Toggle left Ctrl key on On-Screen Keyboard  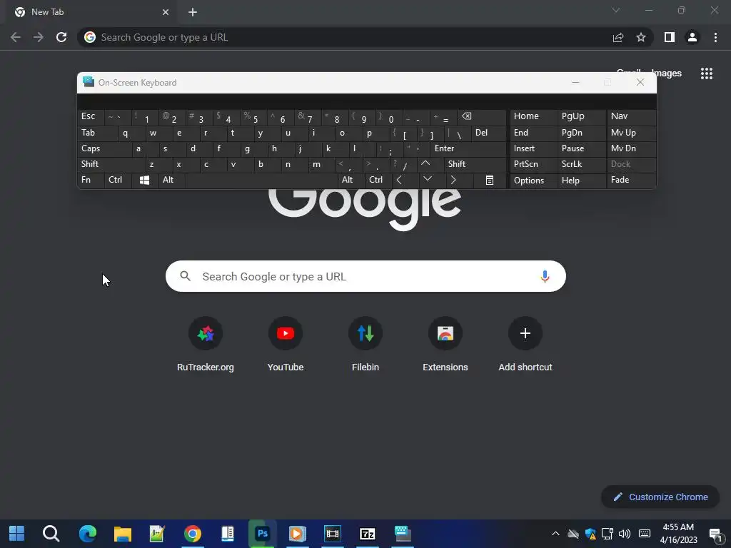118,180
